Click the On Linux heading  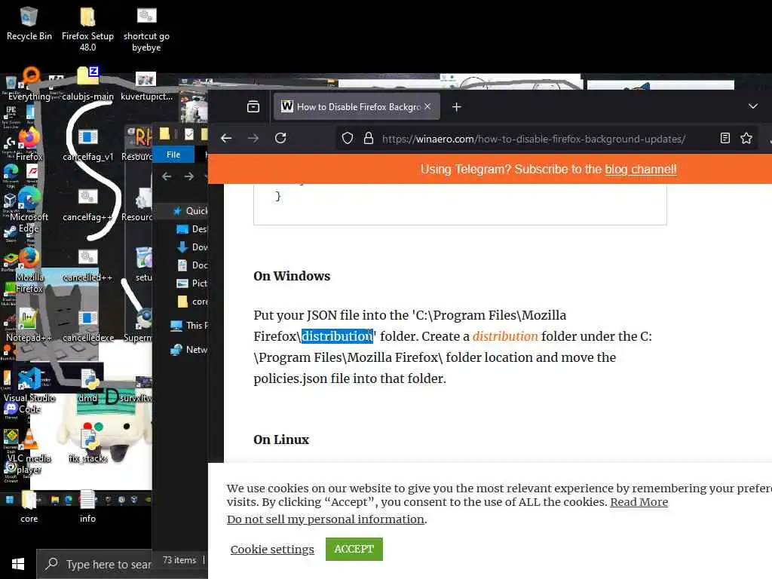[281, 440]
